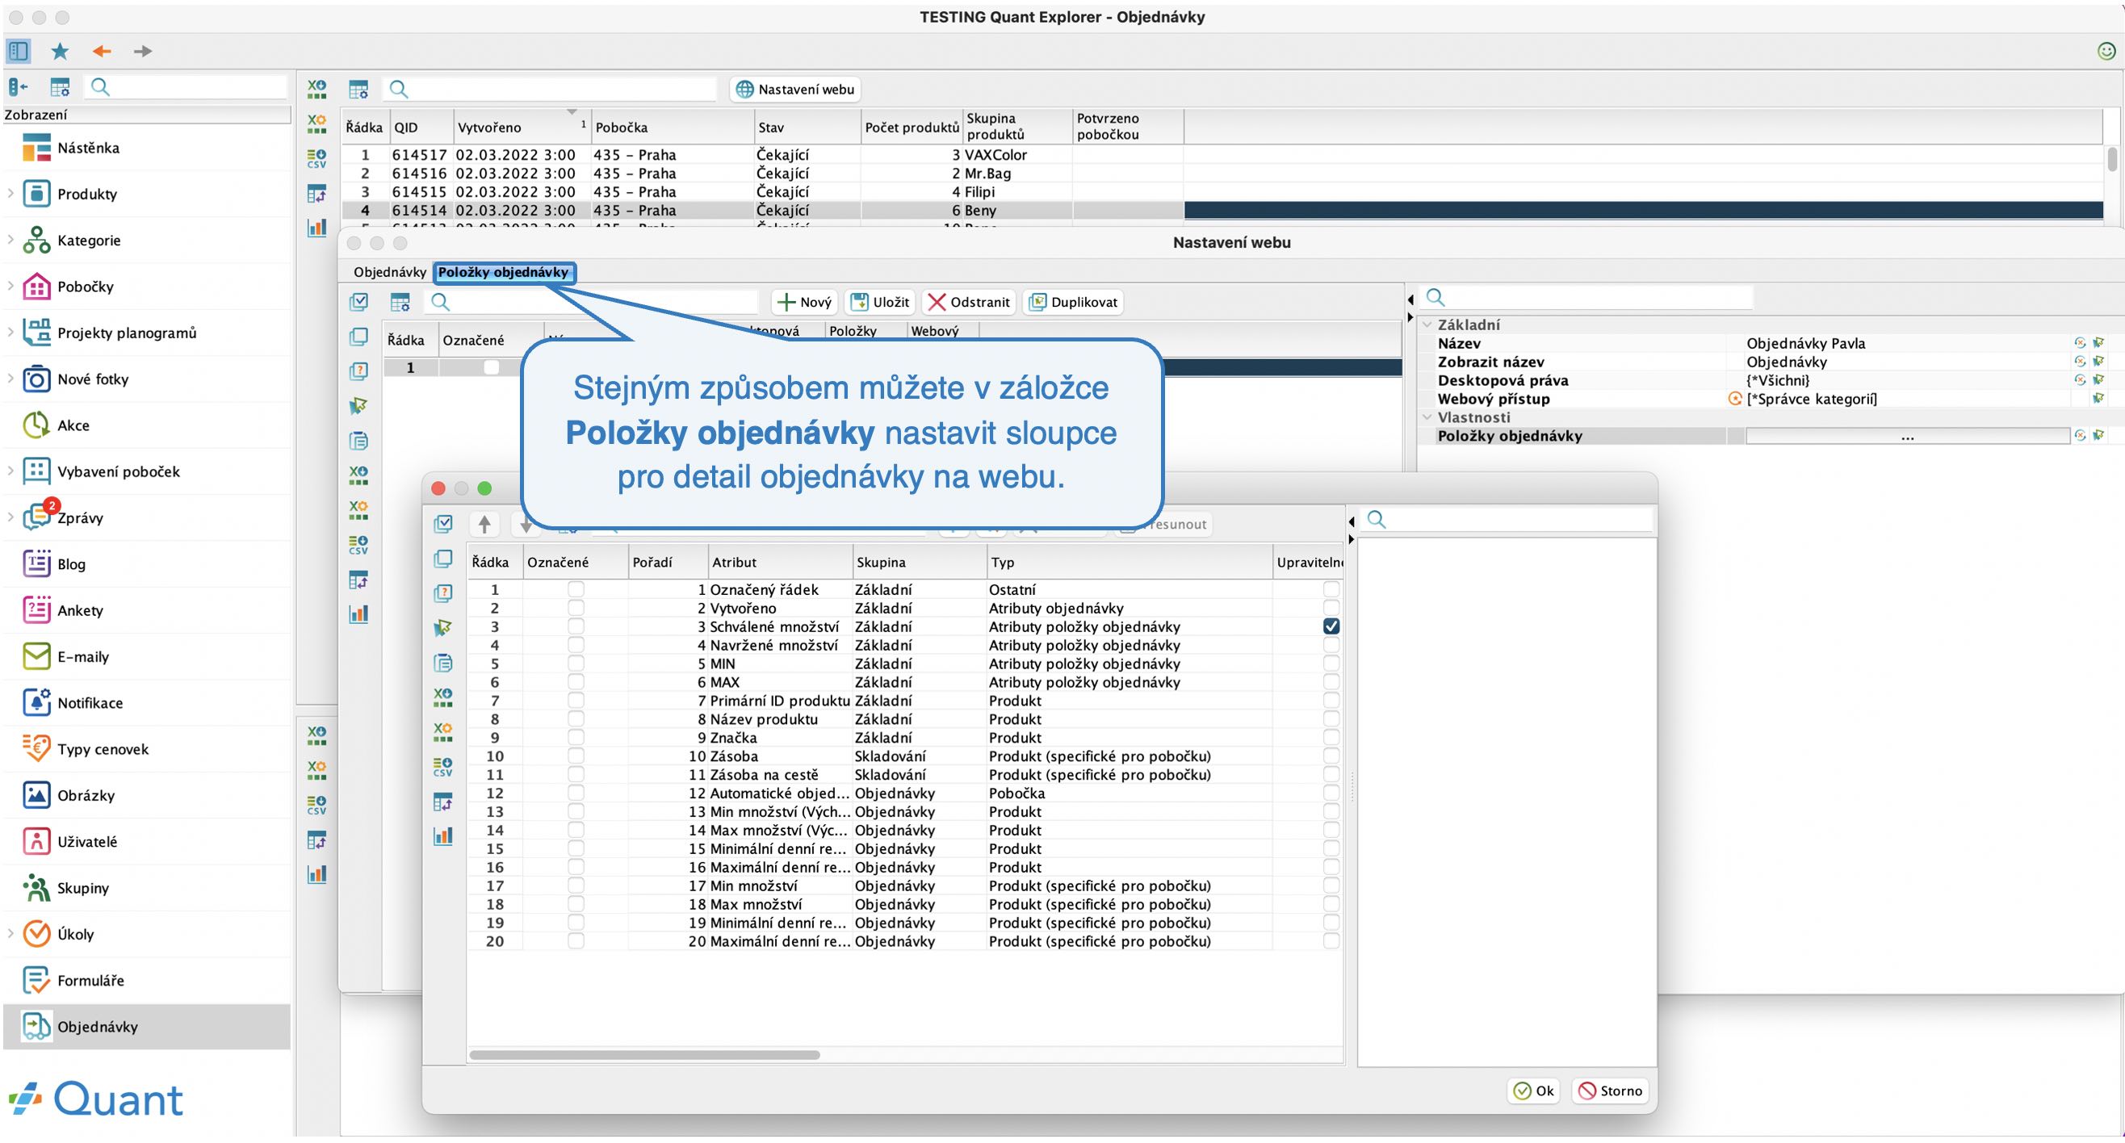This screenshot has width=2125, height=1143.
Task: Check Označené for Vytvořeno row
Action: (x=576, y=608)
